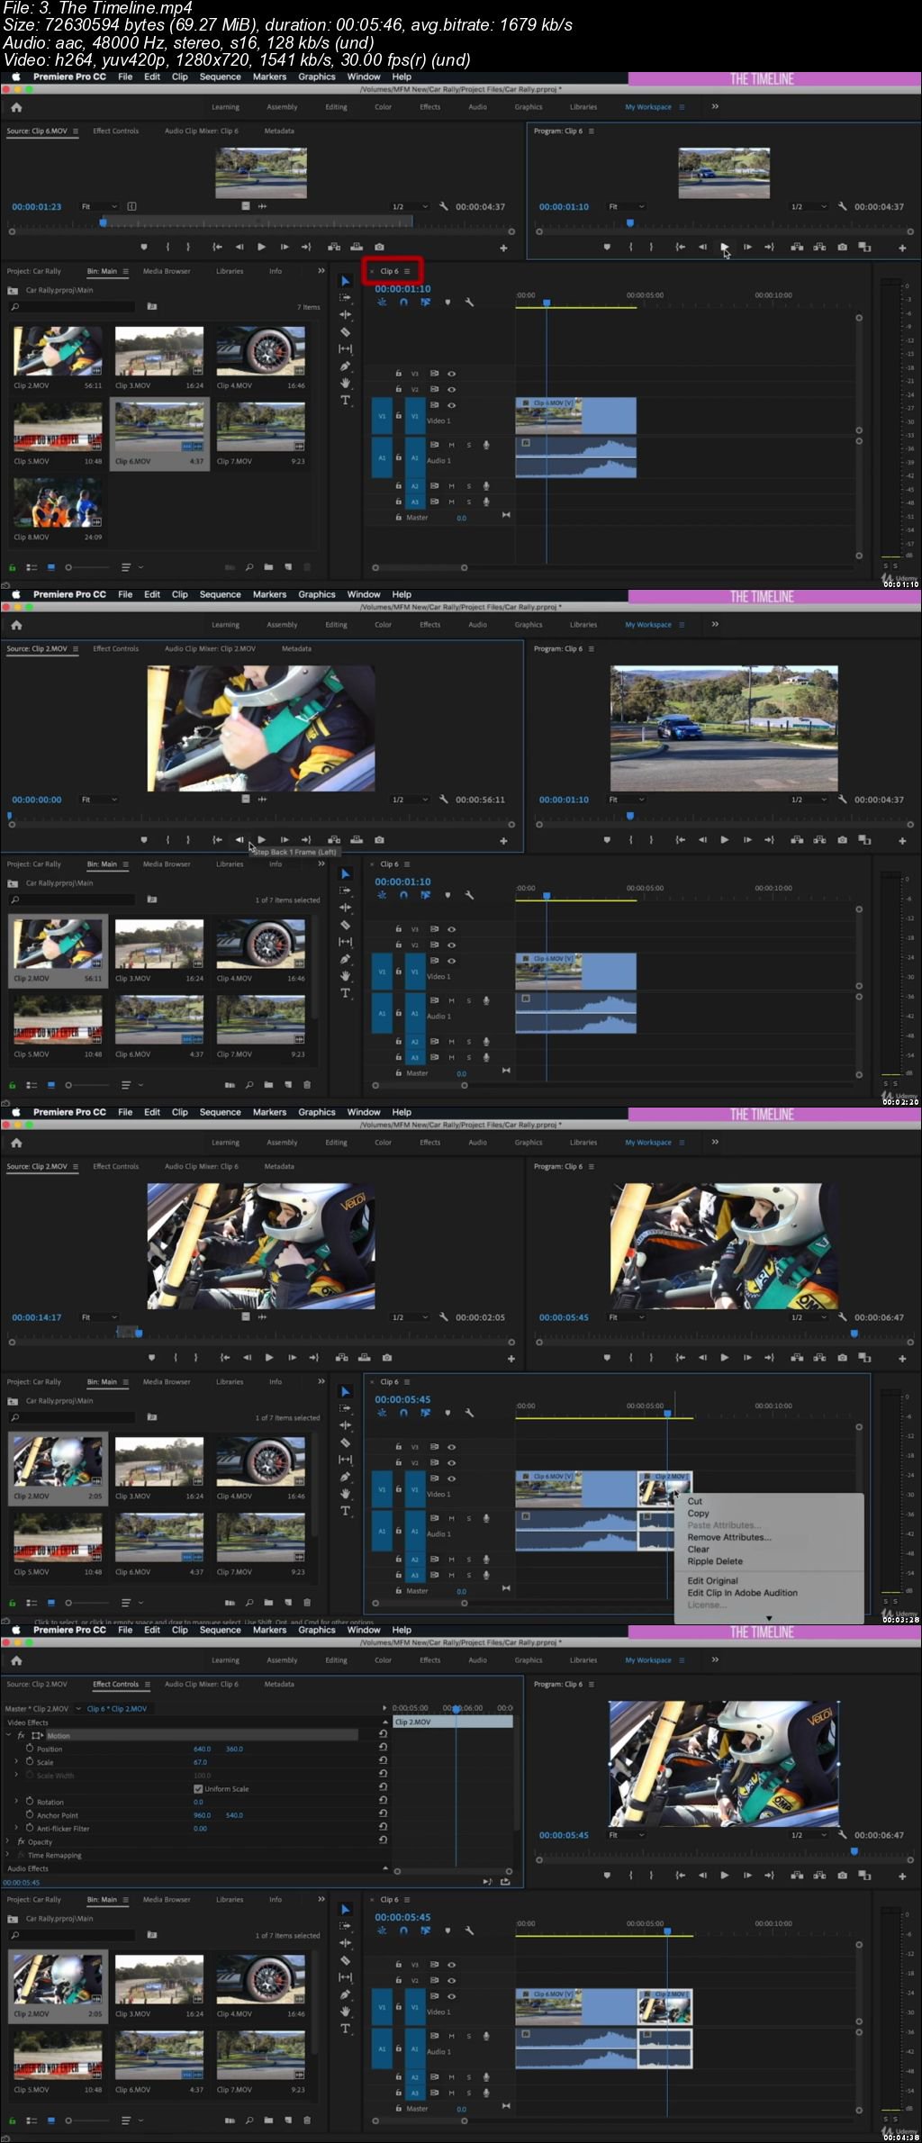Choose Ripple Delete from the context menu

715,1561
